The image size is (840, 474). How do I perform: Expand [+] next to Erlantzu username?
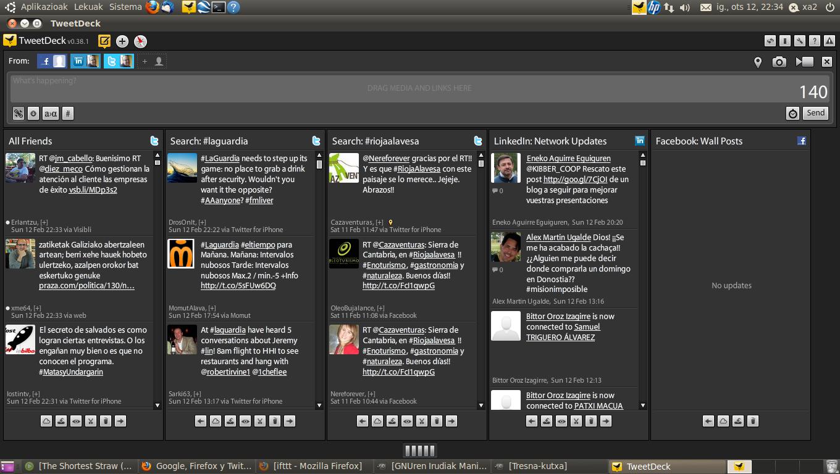[x=44, y=222]
